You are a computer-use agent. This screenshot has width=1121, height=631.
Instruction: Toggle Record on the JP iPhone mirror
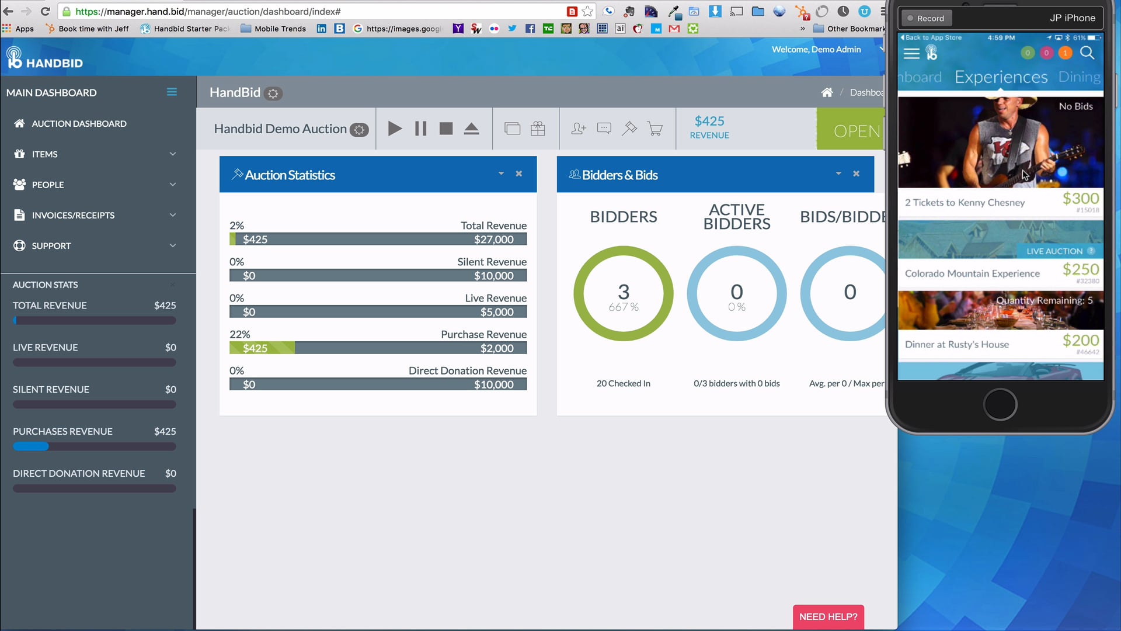[926, 18]
